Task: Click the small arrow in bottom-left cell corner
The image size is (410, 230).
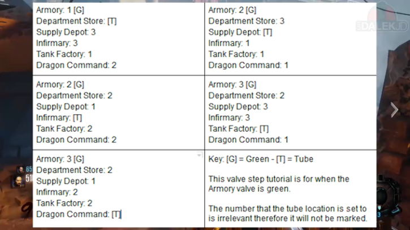Action: (x=199, y=155)
